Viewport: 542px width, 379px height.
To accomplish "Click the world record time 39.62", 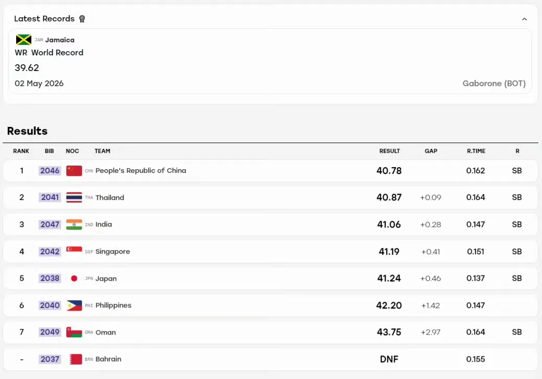I will pos(27,68).
